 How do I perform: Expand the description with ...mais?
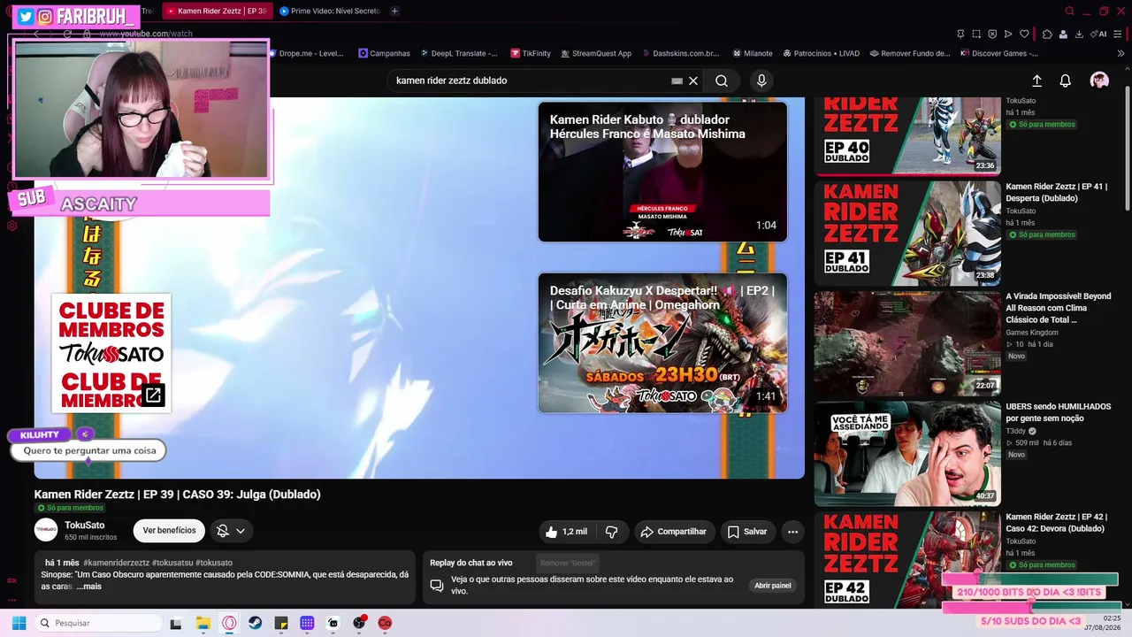point(89,587)
